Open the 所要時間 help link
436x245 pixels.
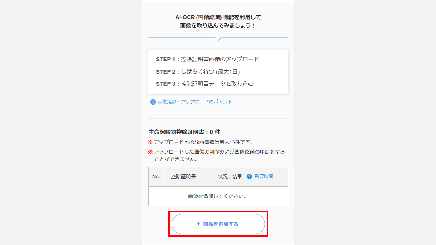coord(264,177)
